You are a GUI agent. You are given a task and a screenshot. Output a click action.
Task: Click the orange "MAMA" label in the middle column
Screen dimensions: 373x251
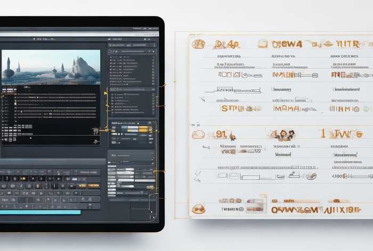coord(288,108)
